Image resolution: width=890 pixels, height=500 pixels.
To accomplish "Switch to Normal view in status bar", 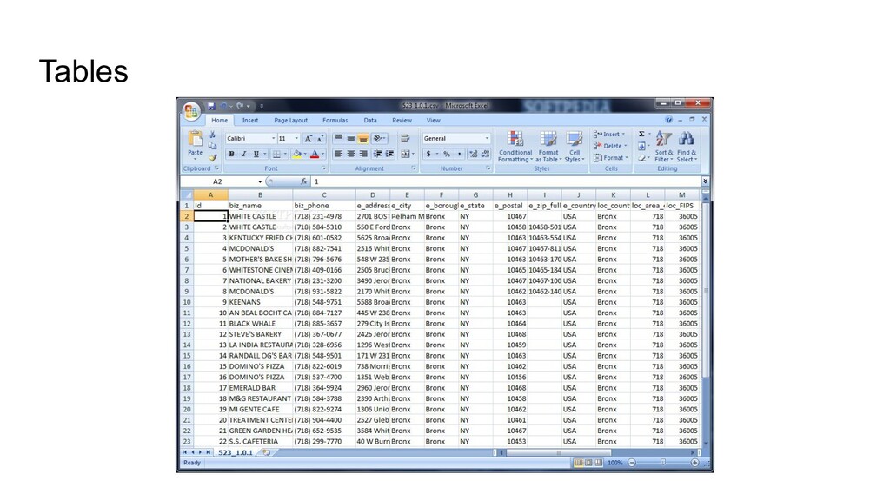I will [578, 464].
